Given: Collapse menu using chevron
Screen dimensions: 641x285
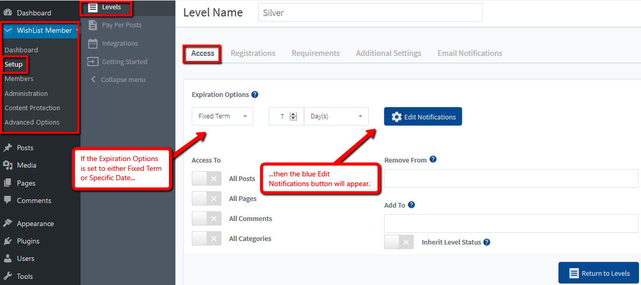Looking at the screenshot, I should 93,80.
